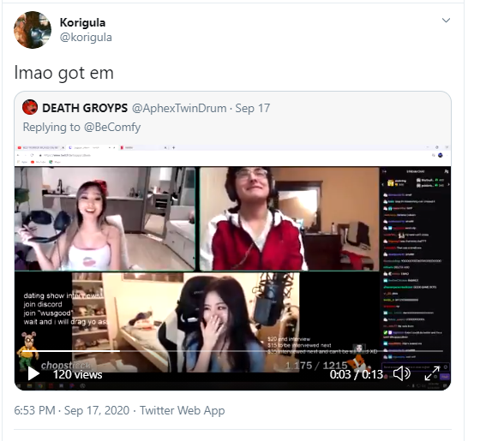Click Korigula's profile avatar
Image resolution: width=480 pixels, height=441 pixels.
coord(33,30)
